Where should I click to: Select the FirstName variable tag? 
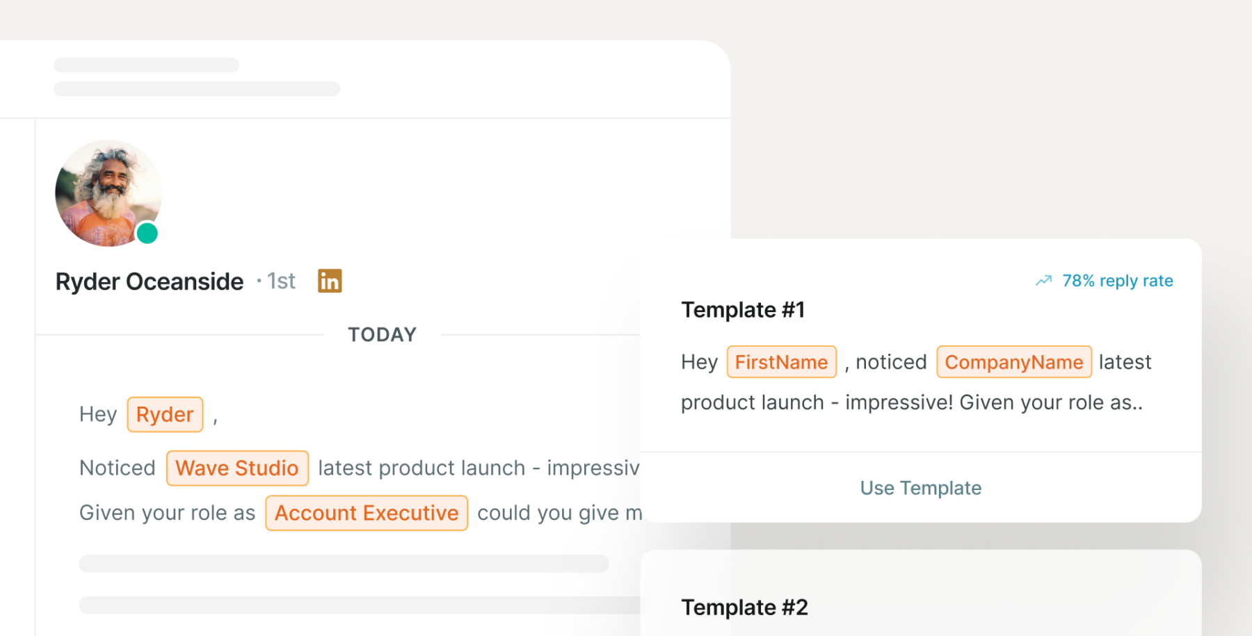pyautogui.click(x=781, y=361)
